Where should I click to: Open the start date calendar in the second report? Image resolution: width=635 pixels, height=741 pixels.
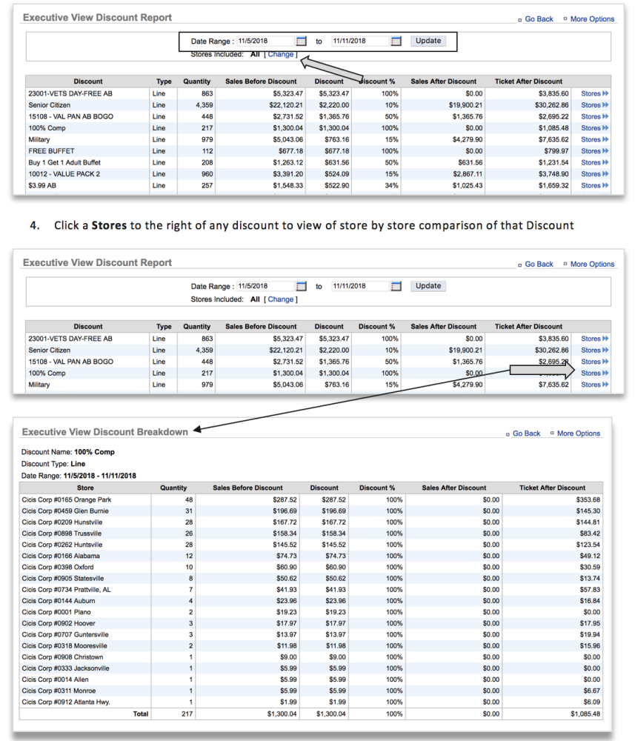(x=300, y=285)
